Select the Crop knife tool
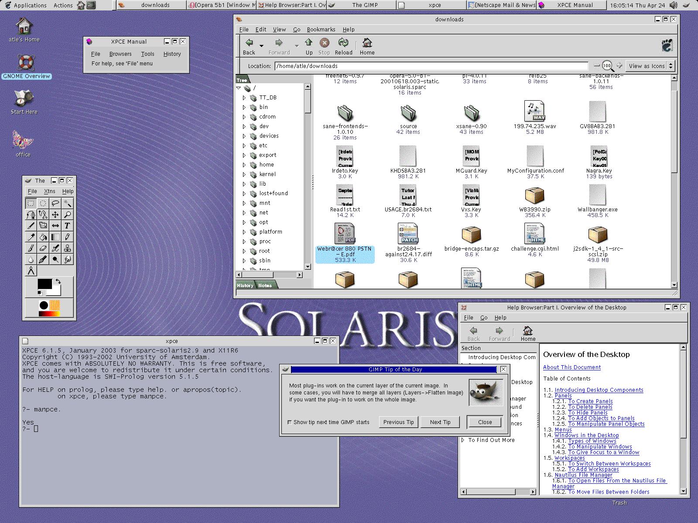Viewport: 698px width, 523px height. tap(31, 226)
